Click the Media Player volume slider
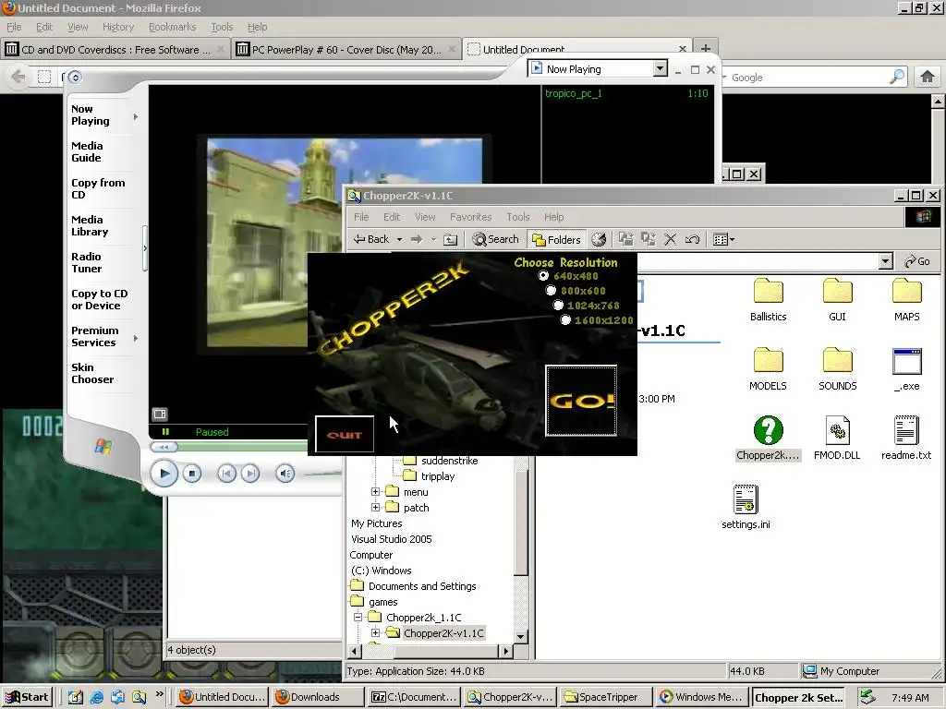Screen dimensions: 946x709 pyautogui.click(x=322, y=474)
